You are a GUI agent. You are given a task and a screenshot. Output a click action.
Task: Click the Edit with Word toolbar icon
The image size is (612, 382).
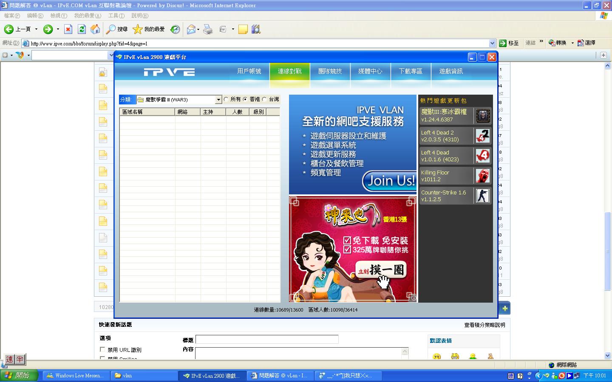point(223,29)
